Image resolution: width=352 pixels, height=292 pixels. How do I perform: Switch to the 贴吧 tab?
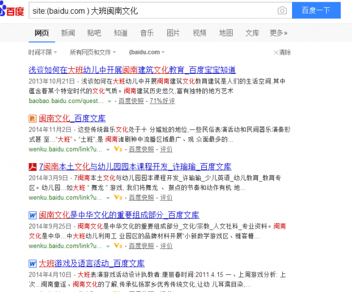tap(94, 33)
